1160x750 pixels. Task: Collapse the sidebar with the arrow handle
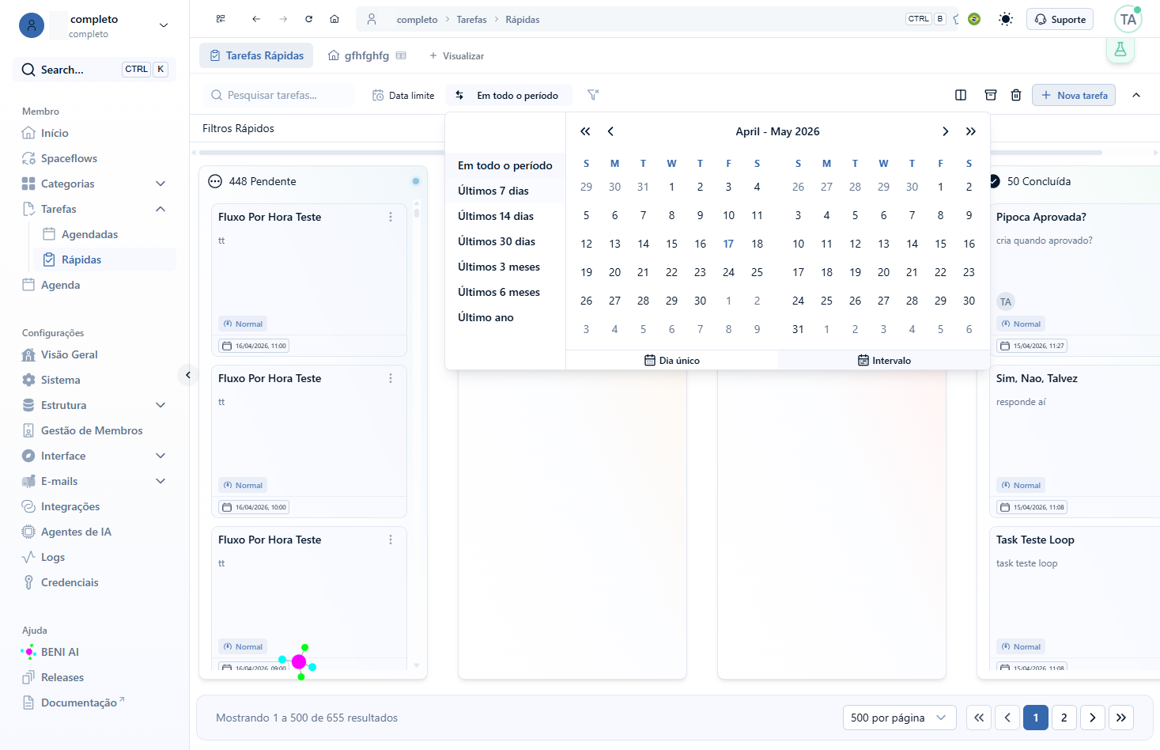point(187,375)
